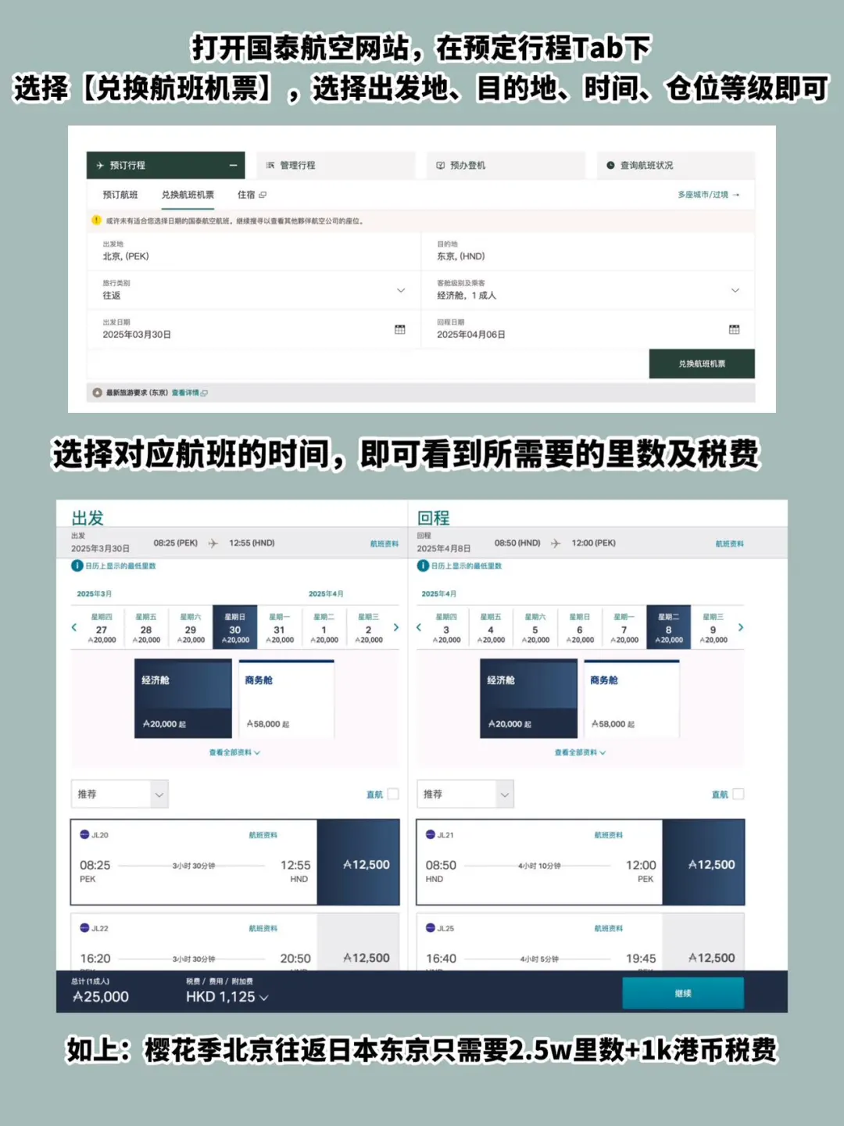Go to next dates in 出发 calendar
Image resolution: width=844 pixels, height=1126 pixels.
[396, 627]
